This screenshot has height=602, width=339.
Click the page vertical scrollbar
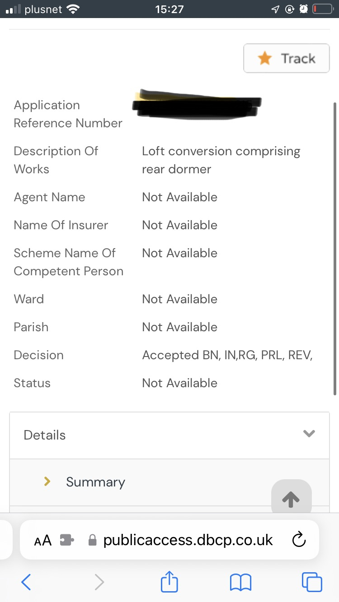334,248
